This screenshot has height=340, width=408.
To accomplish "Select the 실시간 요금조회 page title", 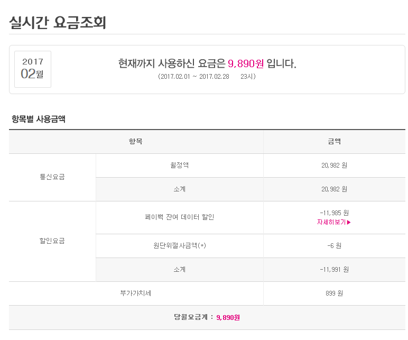I will coord(58,22).
